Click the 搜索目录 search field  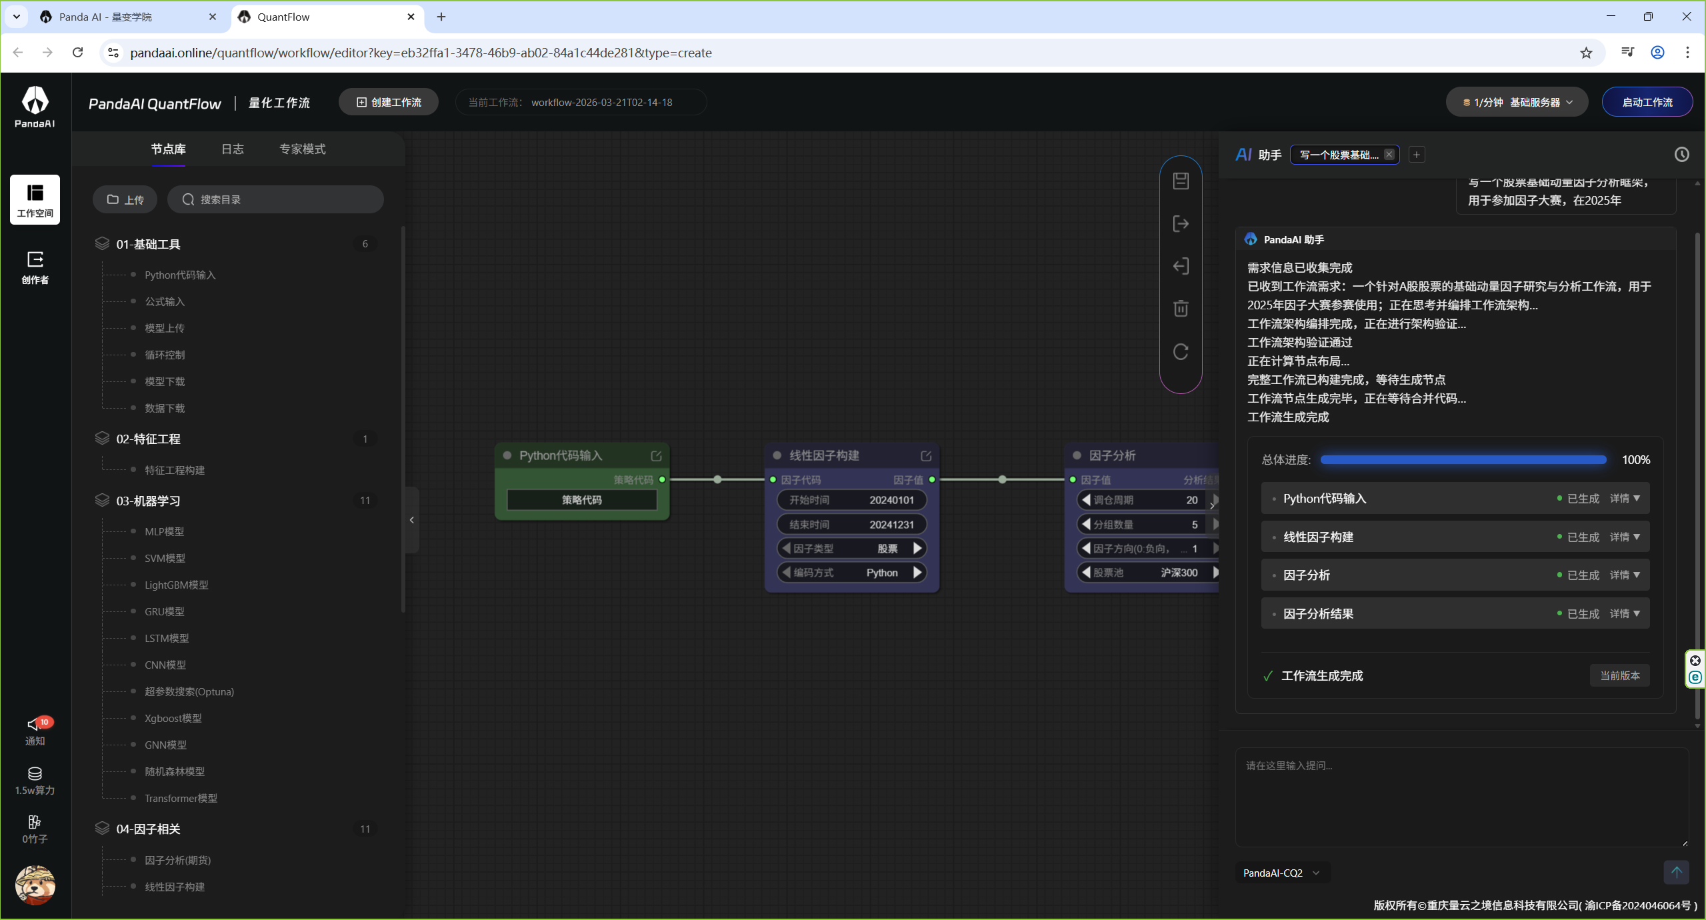pyautogui.click(x=275, y=199)
